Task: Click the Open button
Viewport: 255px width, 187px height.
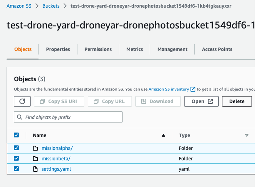Action: pyautogui.click(x=201, y=101)
